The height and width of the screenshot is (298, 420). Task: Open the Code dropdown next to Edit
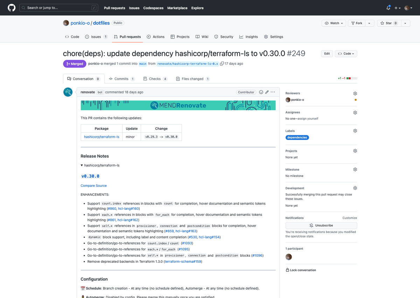click(346, 54)
